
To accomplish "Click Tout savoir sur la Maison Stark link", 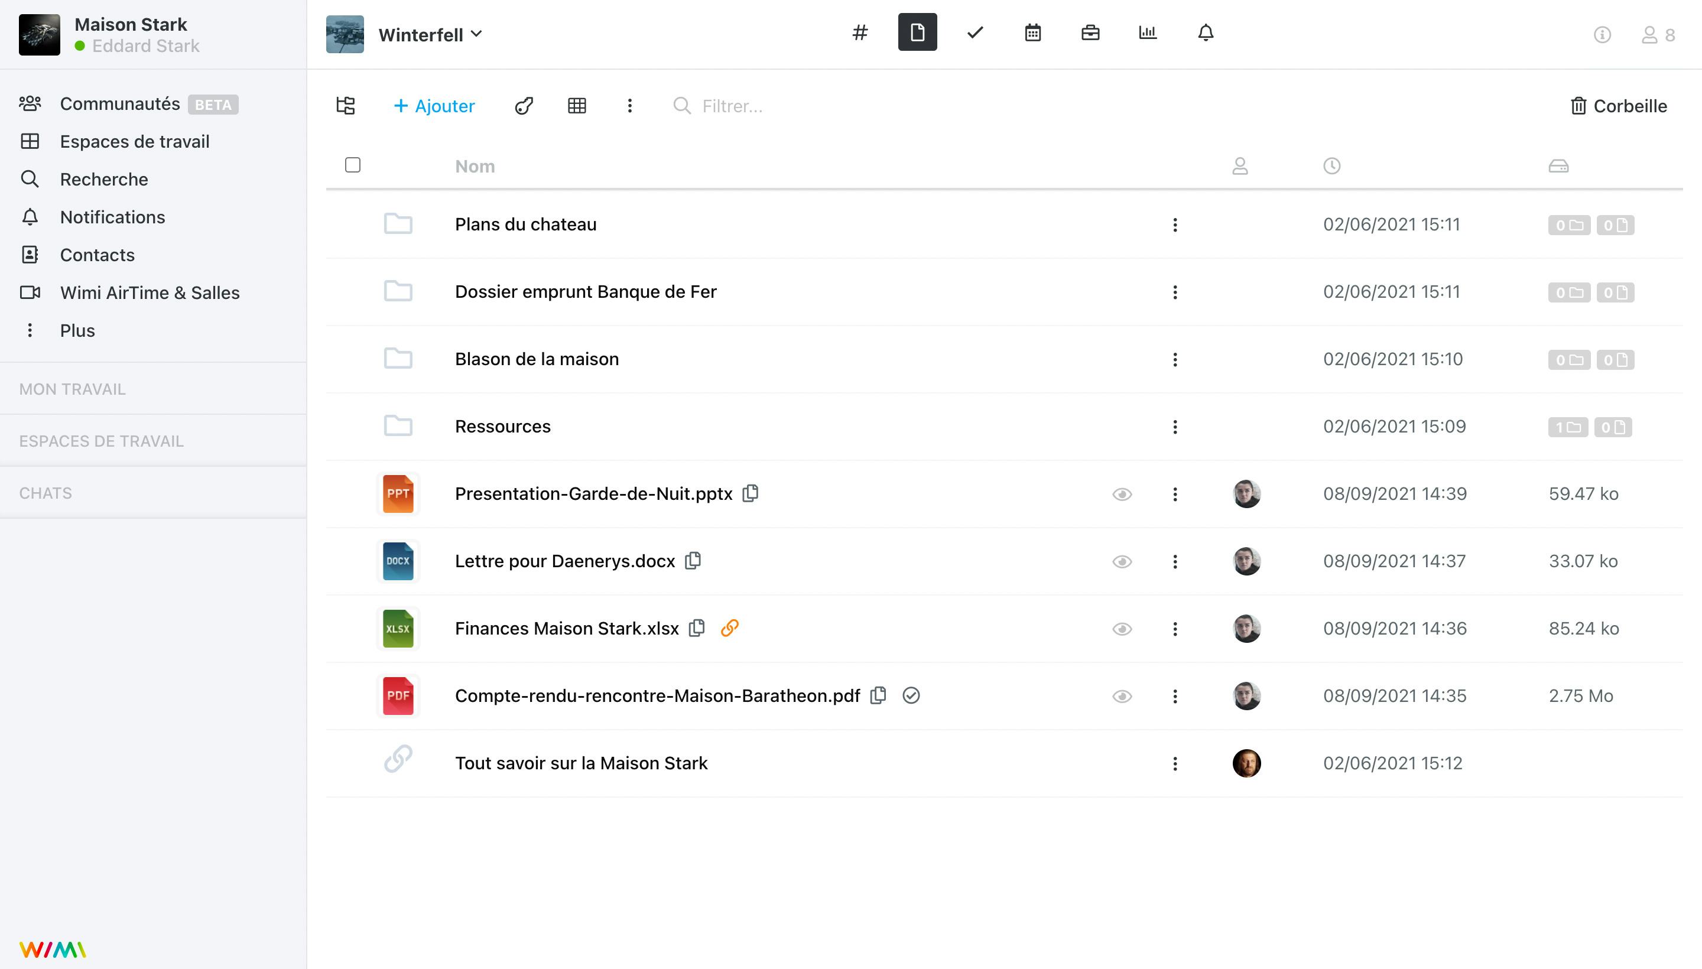I will [x=581, y=763].
